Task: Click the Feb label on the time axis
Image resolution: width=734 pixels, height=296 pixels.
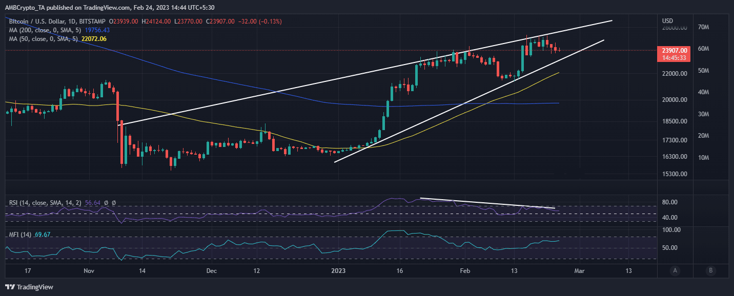Action: [465, 270]
